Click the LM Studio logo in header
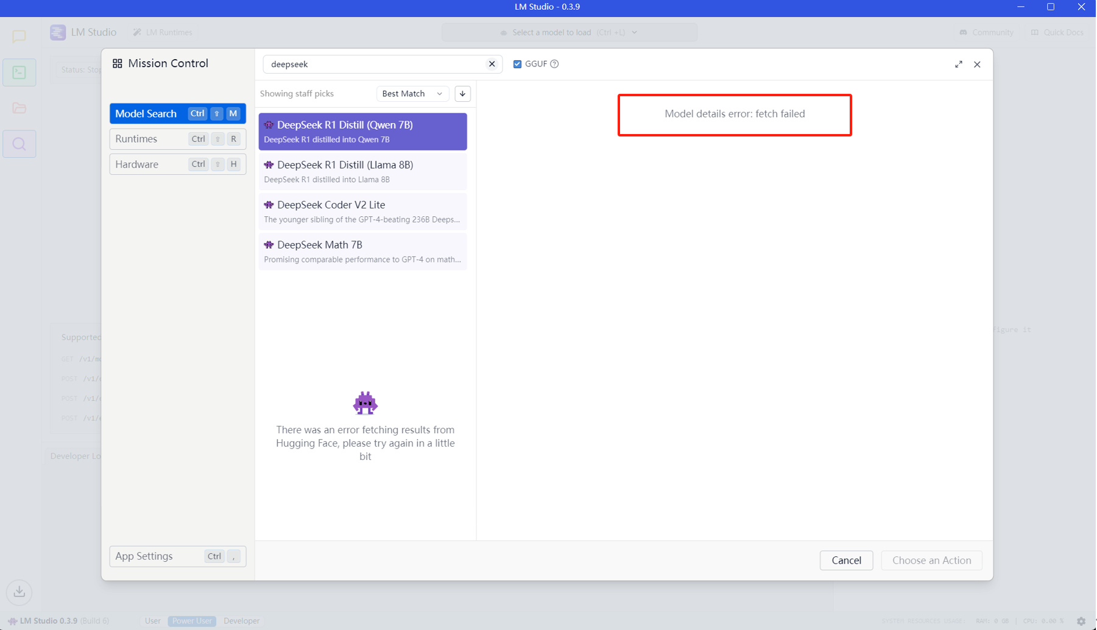 coord(58,32)
